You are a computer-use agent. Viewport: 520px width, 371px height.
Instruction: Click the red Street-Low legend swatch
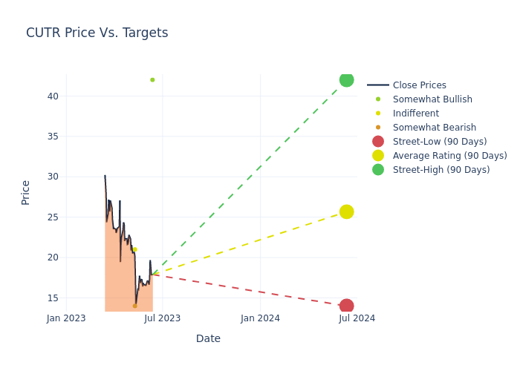[378, 142]
